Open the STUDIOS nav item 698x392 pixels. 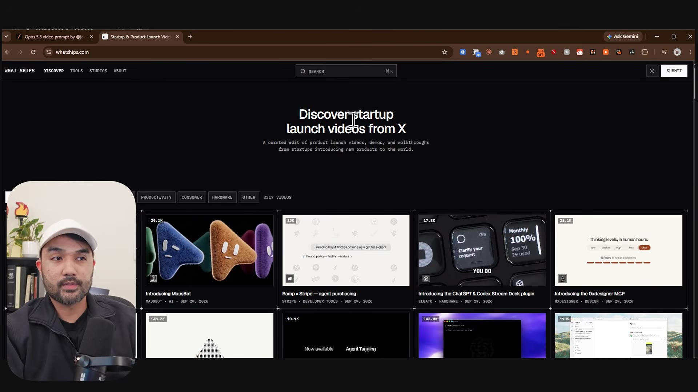(98, 71)
